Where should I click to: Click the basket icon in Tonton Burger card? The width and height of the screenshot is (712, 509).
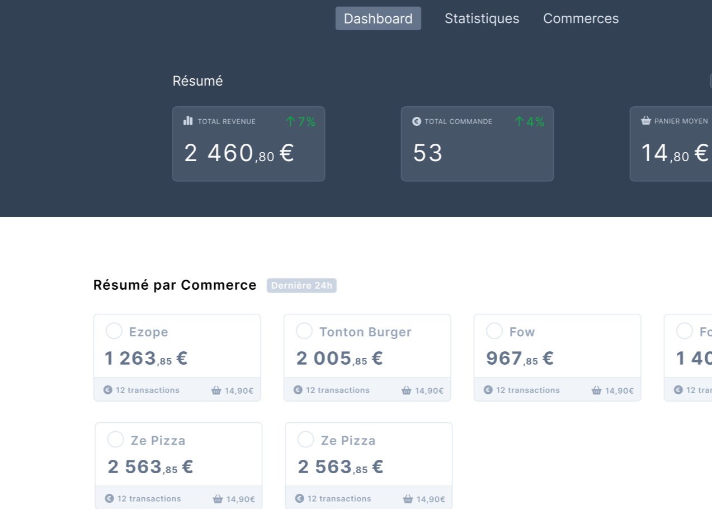tap(407, 390)
